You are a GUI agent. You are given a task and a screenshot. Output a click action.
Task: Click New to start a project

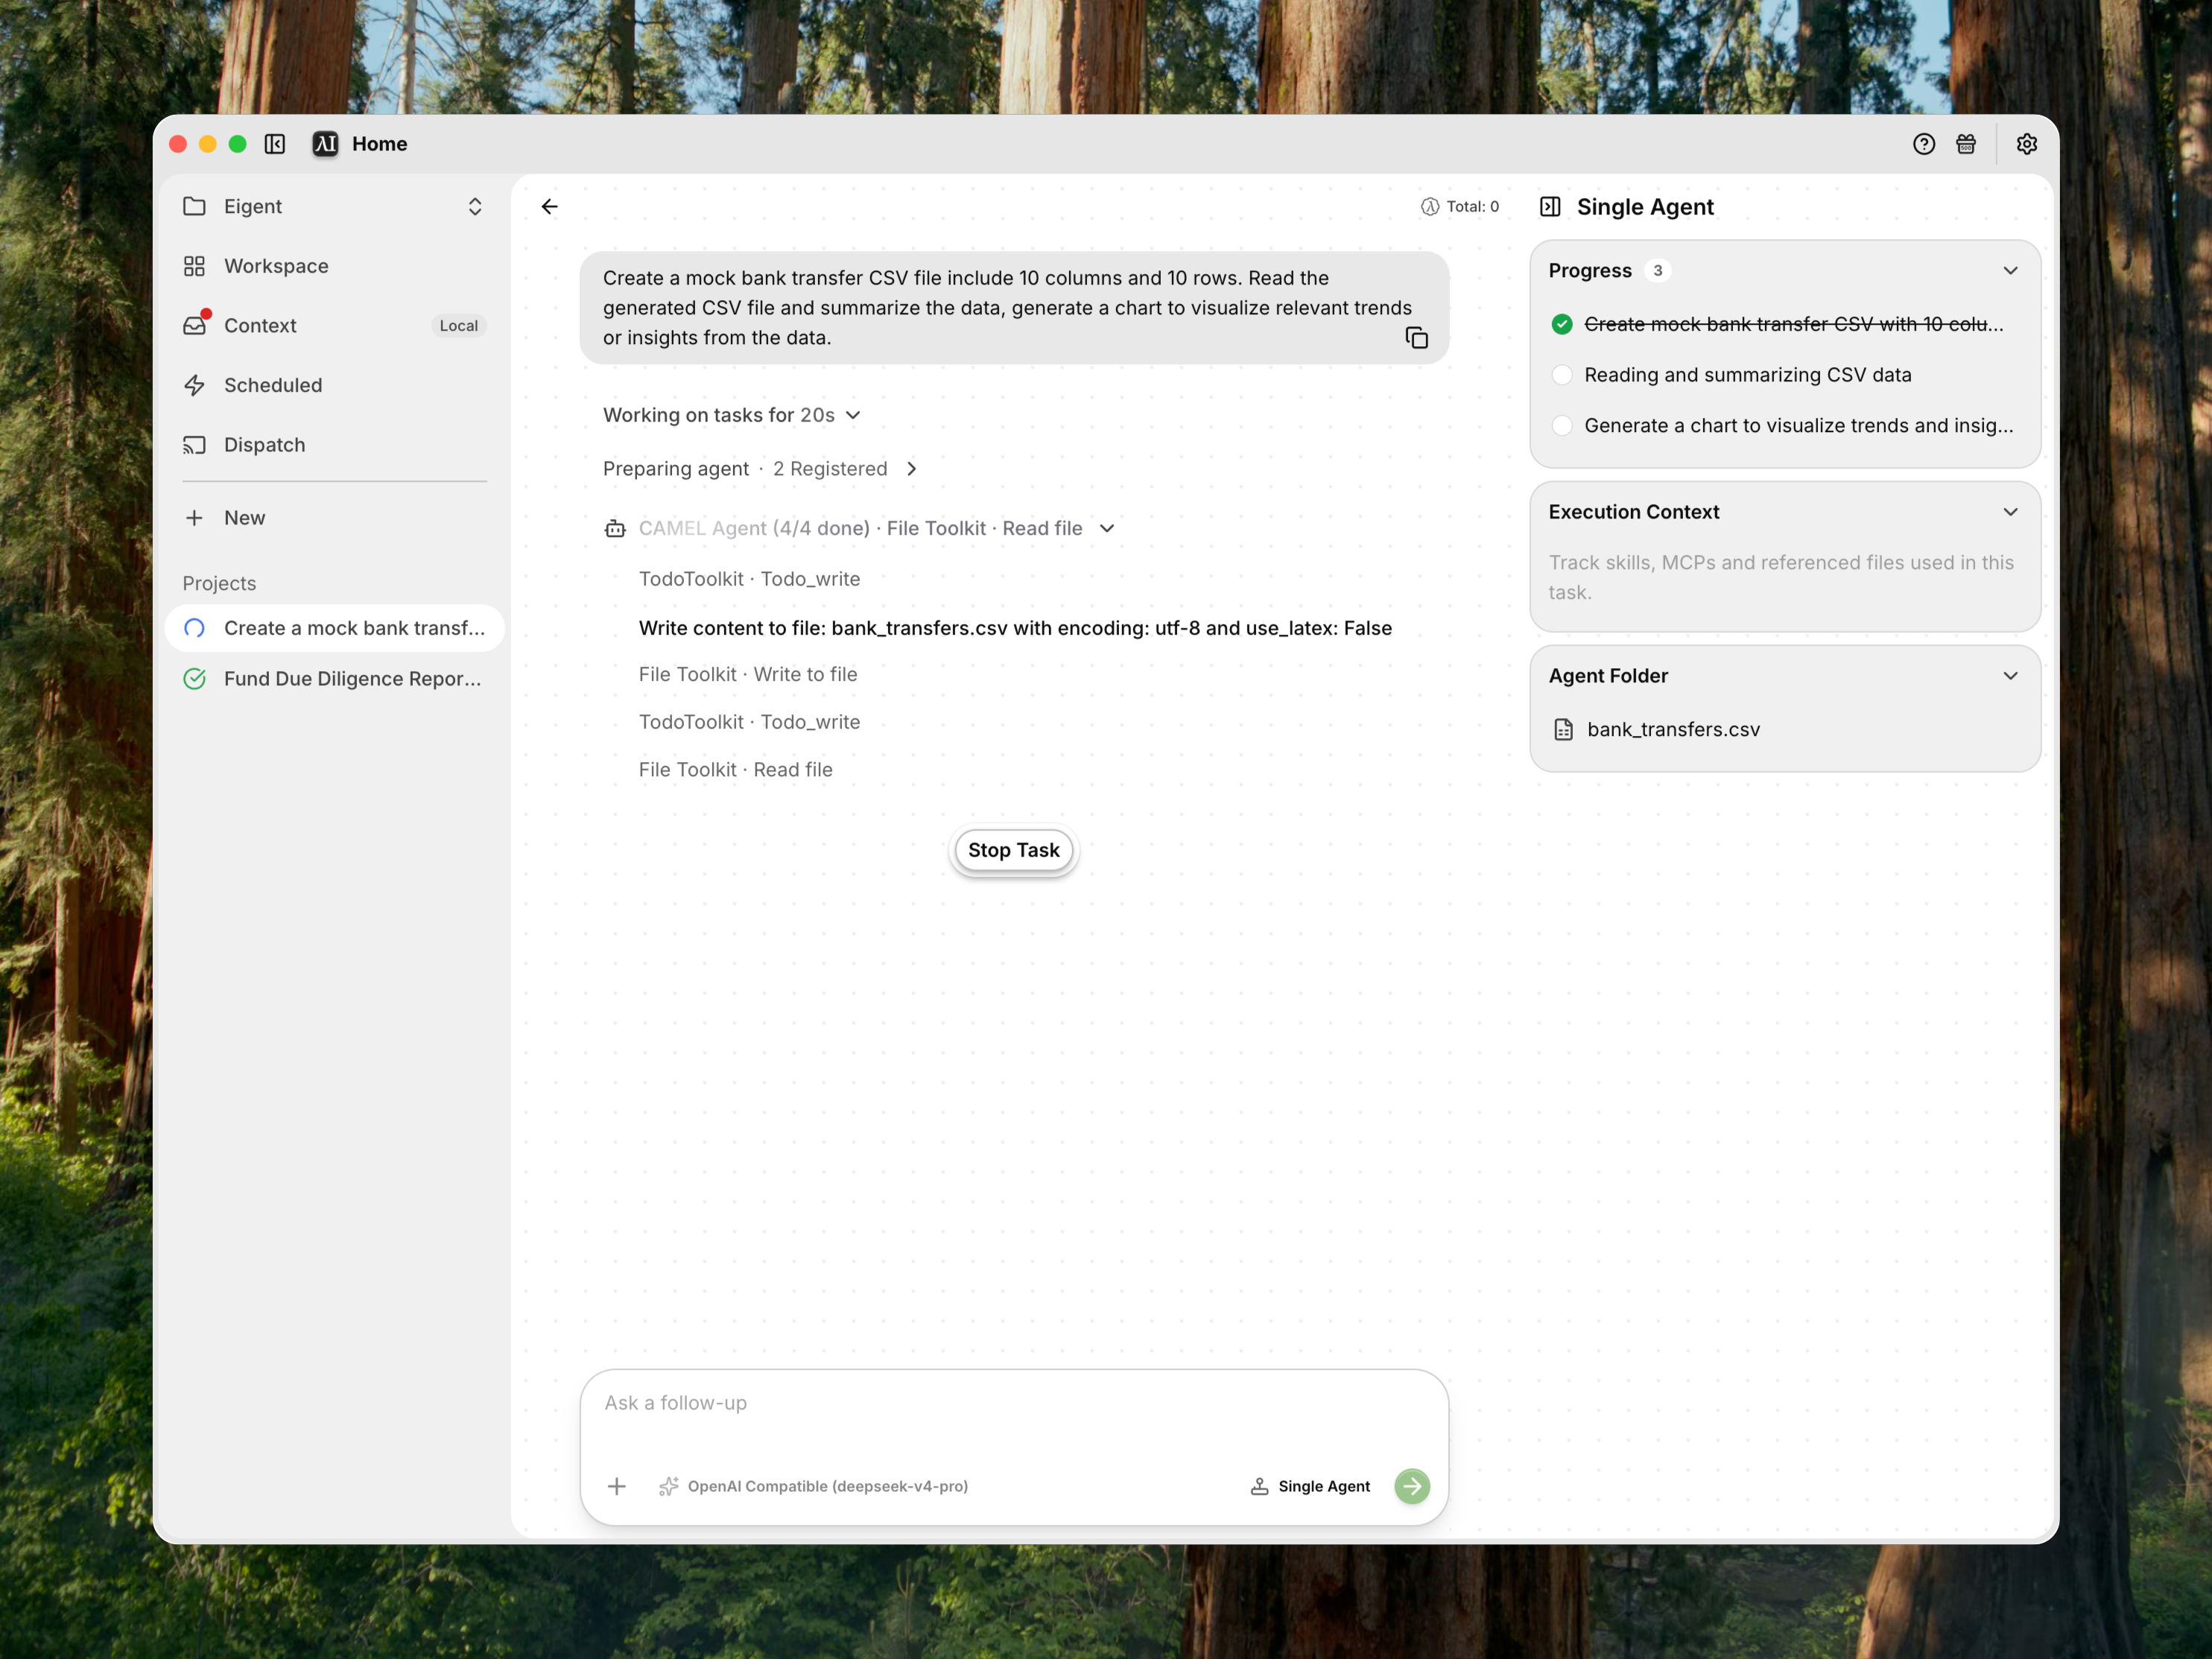tap(334, 518)
